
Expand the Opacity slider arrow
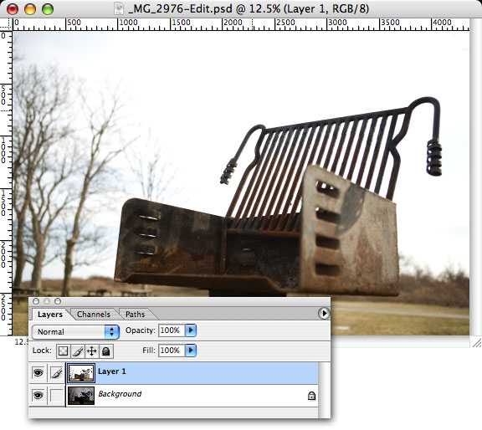(x=191, y=330)
